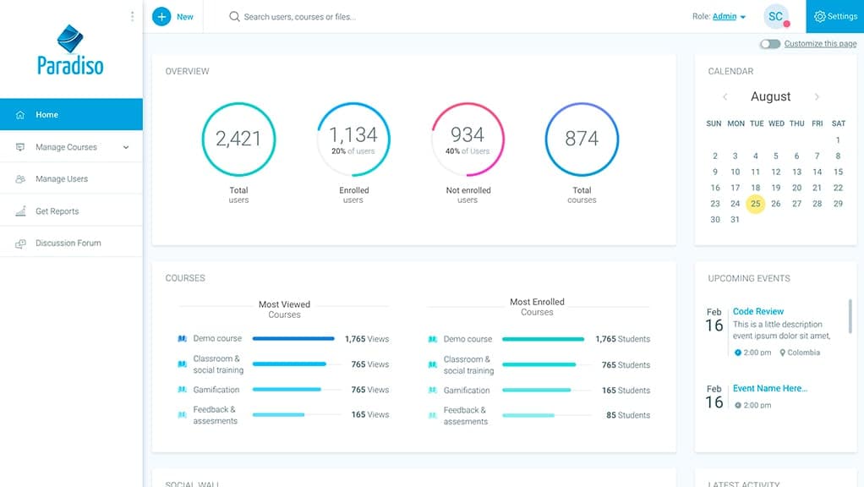864x487 pixels.
Task: Toggle the Customize this page switch
Action: (770, 44)
